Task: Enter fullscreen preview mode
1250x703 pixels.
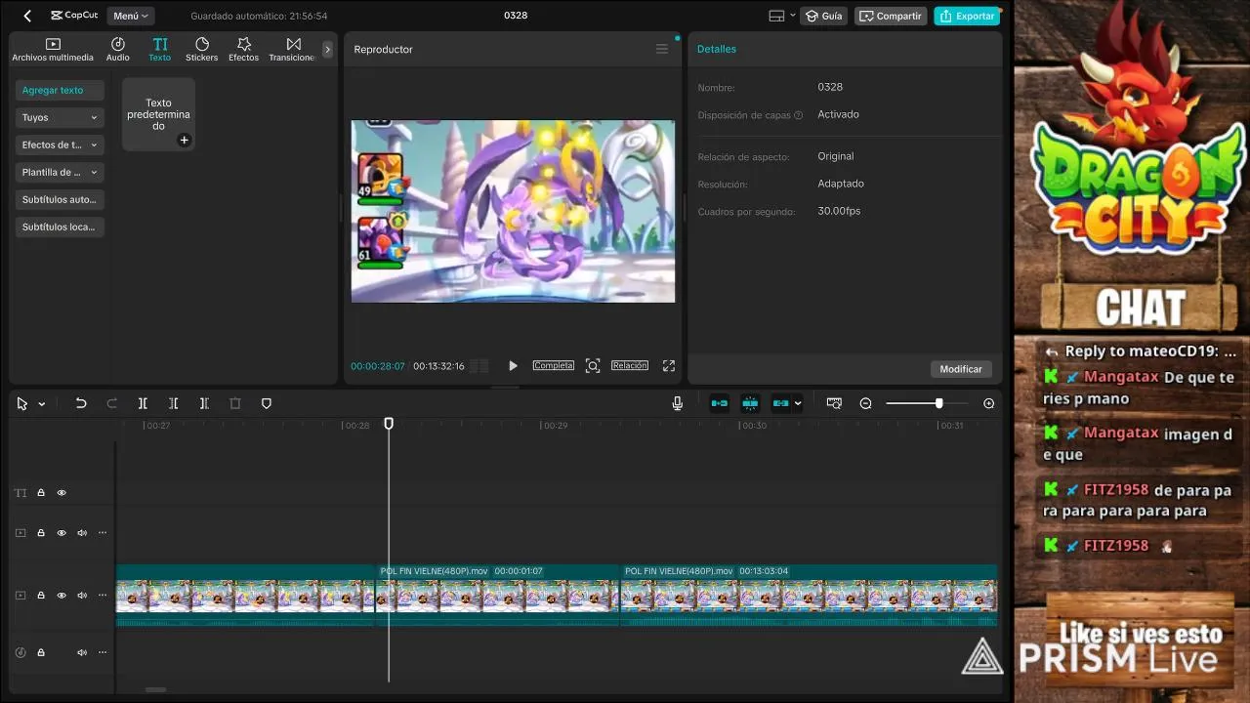Action: point(669,365)
